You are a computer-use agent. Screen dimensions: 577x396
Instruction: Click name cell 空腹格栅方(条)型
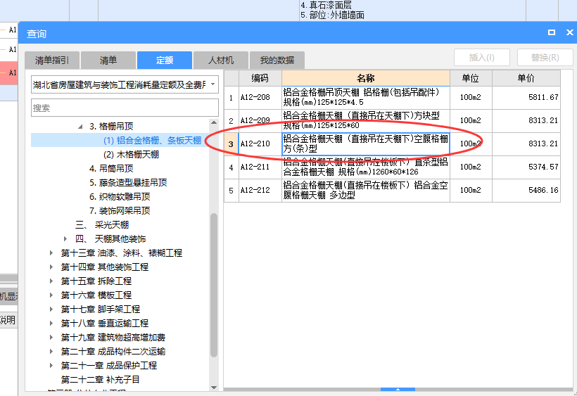coord(366,143)
